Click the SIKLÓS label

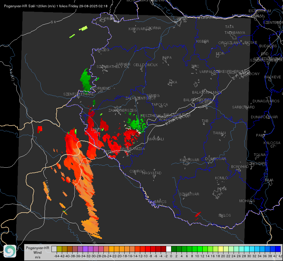coord(225,215)
